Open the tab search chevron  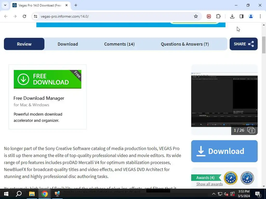[5, 5]
